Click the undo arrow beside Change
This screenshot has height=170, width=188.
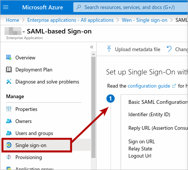click(169, 49)
